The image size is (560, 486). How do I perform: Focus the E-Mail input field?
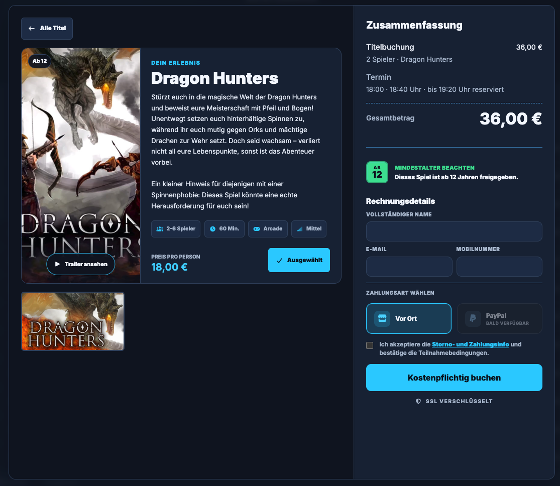409,267
